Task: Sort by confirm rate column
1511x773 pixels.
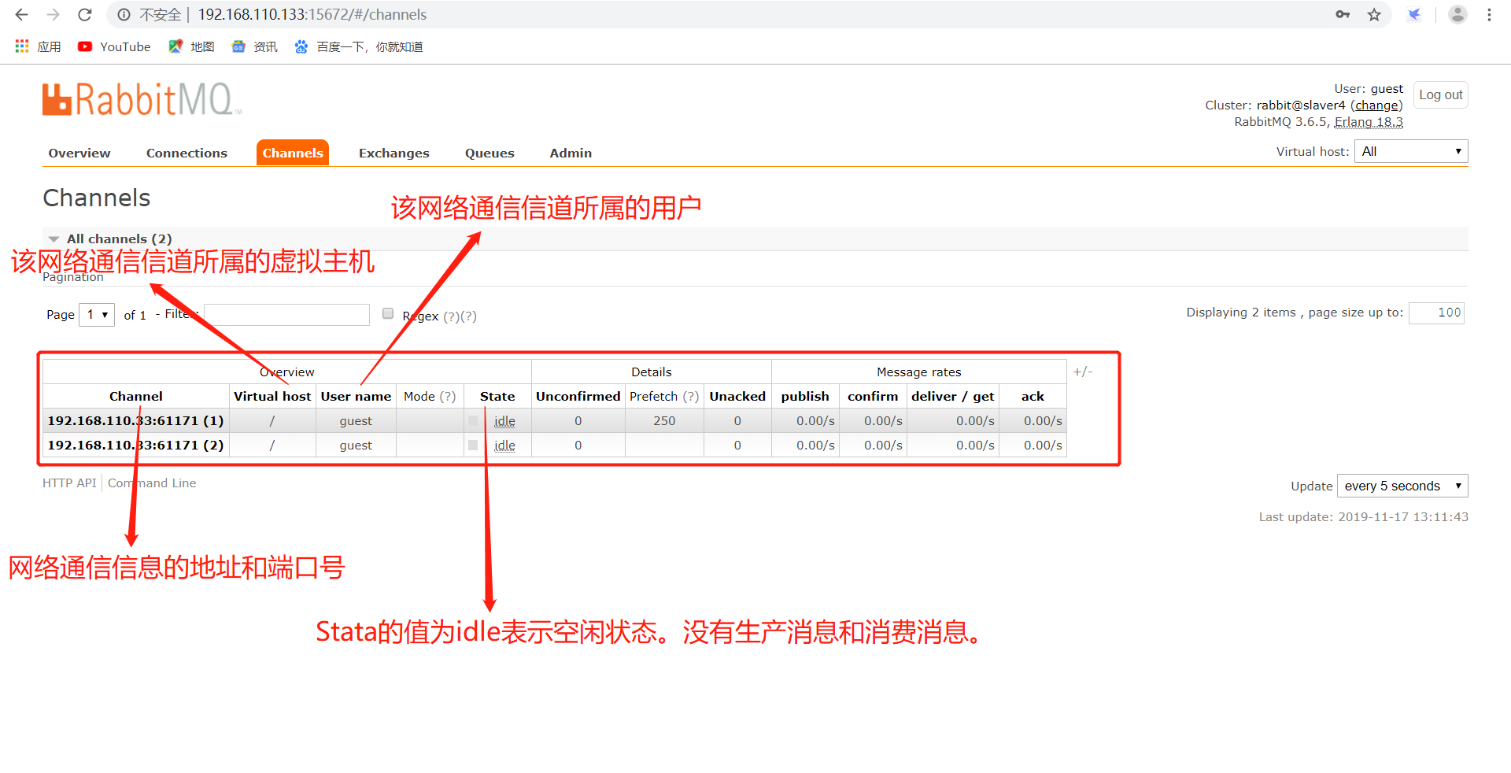Action: point(873,396)
